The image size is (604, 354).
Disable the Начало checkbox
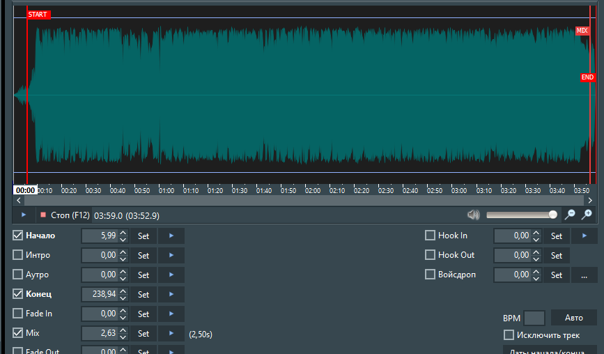click(18, 236)
